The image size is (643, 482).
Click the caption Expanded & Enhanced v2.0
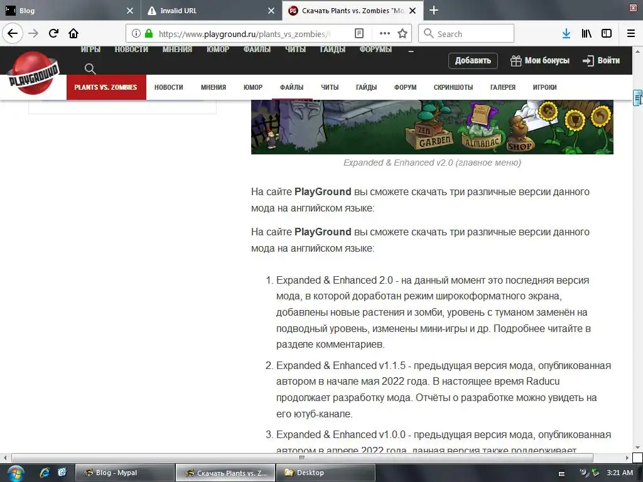[432, 163]
